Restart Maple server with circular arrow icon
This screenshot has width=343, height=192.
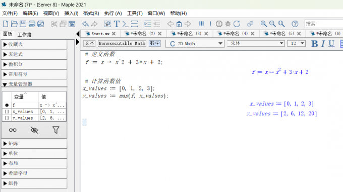[x=237, y=24]
